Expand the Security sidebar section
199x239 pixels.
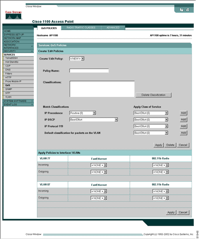pos(18,51)
